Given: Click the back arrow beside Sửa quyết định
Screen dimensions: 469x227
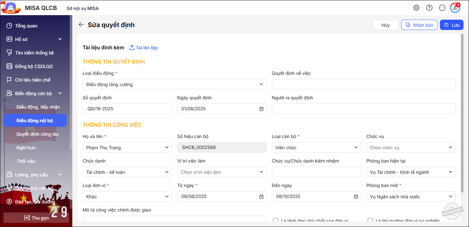Looking at the screenshot, I should pyautogui.click(x=81, y=25).
